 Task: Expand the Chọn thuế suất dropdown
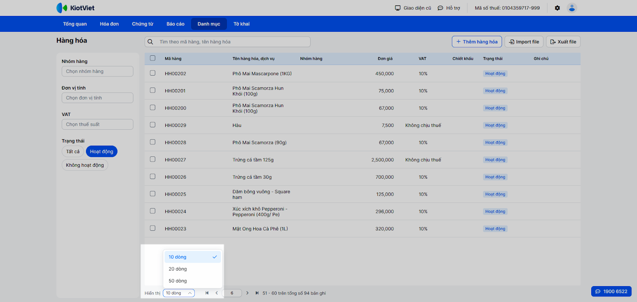tap(97, 125)
